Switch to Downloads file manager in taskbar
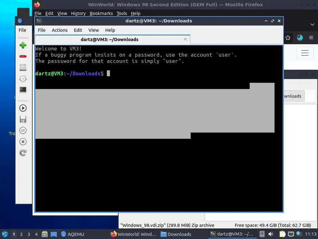318x239 pixels. click(x=176, y=234)
